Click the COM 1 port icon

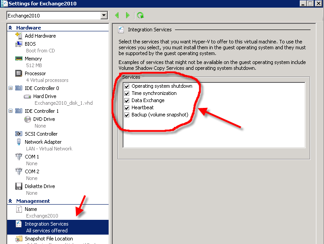pos(18,157)
